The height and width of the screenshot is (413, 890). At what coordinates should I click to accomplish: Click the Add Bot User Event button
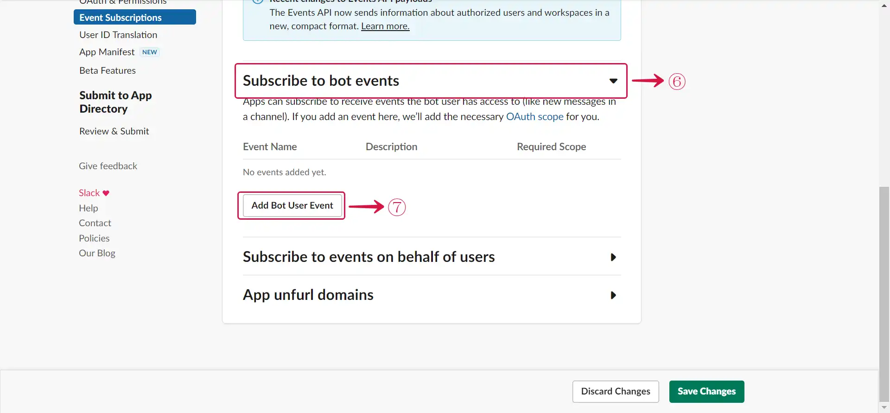292,205
